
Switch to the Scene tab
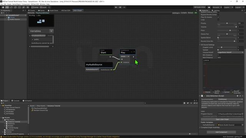(32, 10)
